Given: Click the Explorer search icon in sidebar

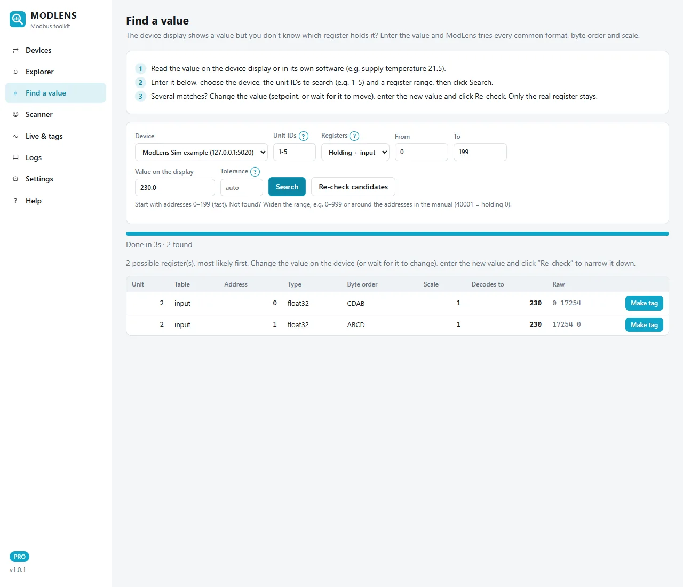Looking at the screenshot, I should pyautogui.click(x=15, y=72).
